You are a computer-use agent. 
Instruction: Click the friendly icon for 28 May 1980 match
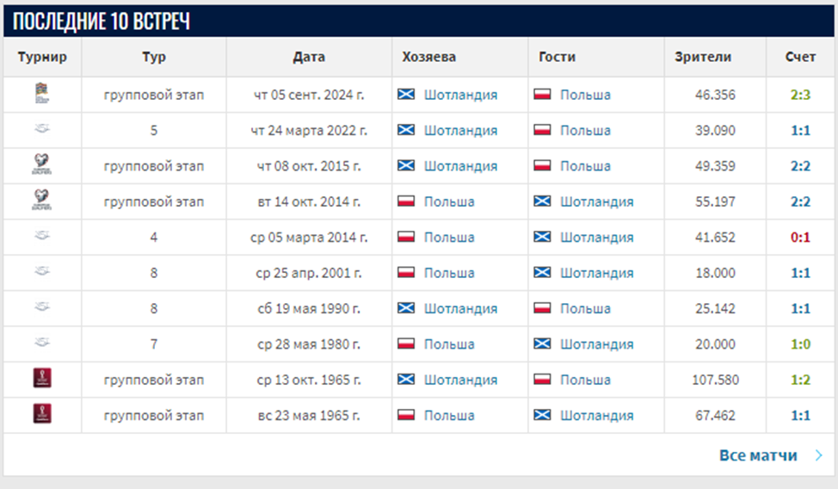(41, 344)
